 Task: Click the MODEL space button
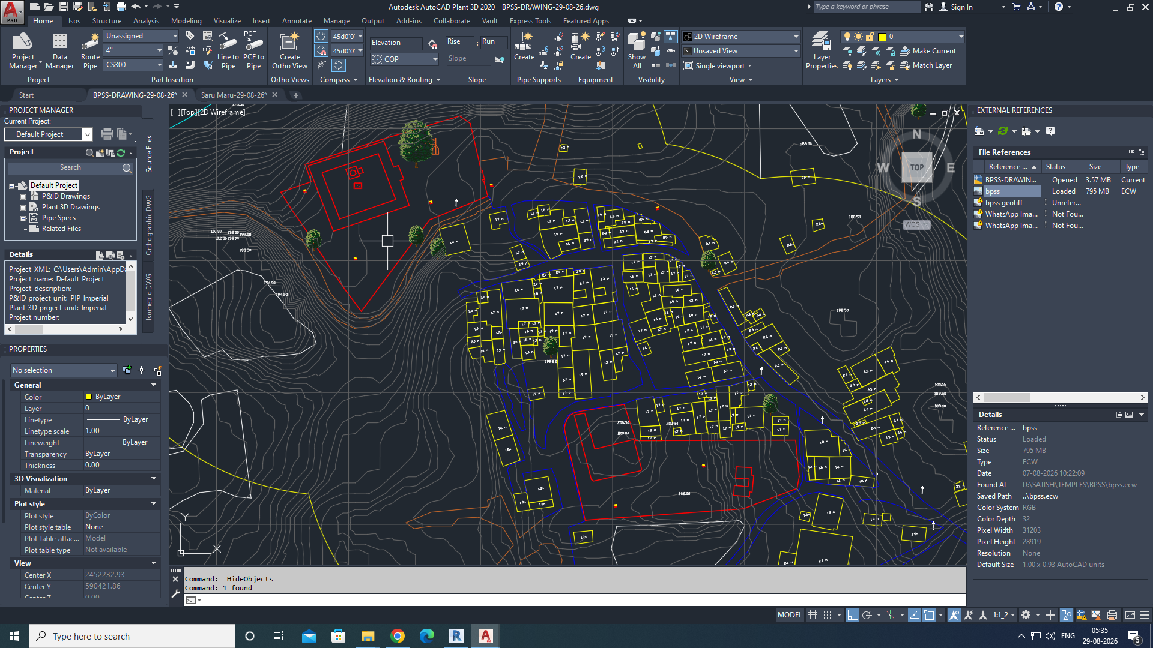pyautogui.click(x=790, y=615)
